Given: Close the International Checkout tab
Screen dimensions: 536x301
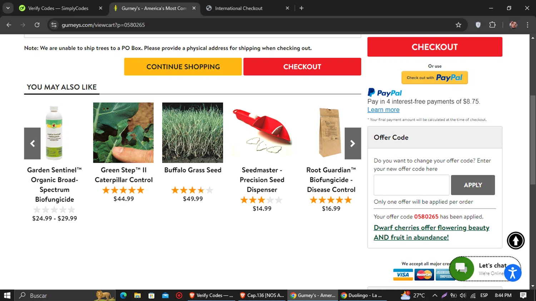Looking at the screenshot, I should 287,8.
